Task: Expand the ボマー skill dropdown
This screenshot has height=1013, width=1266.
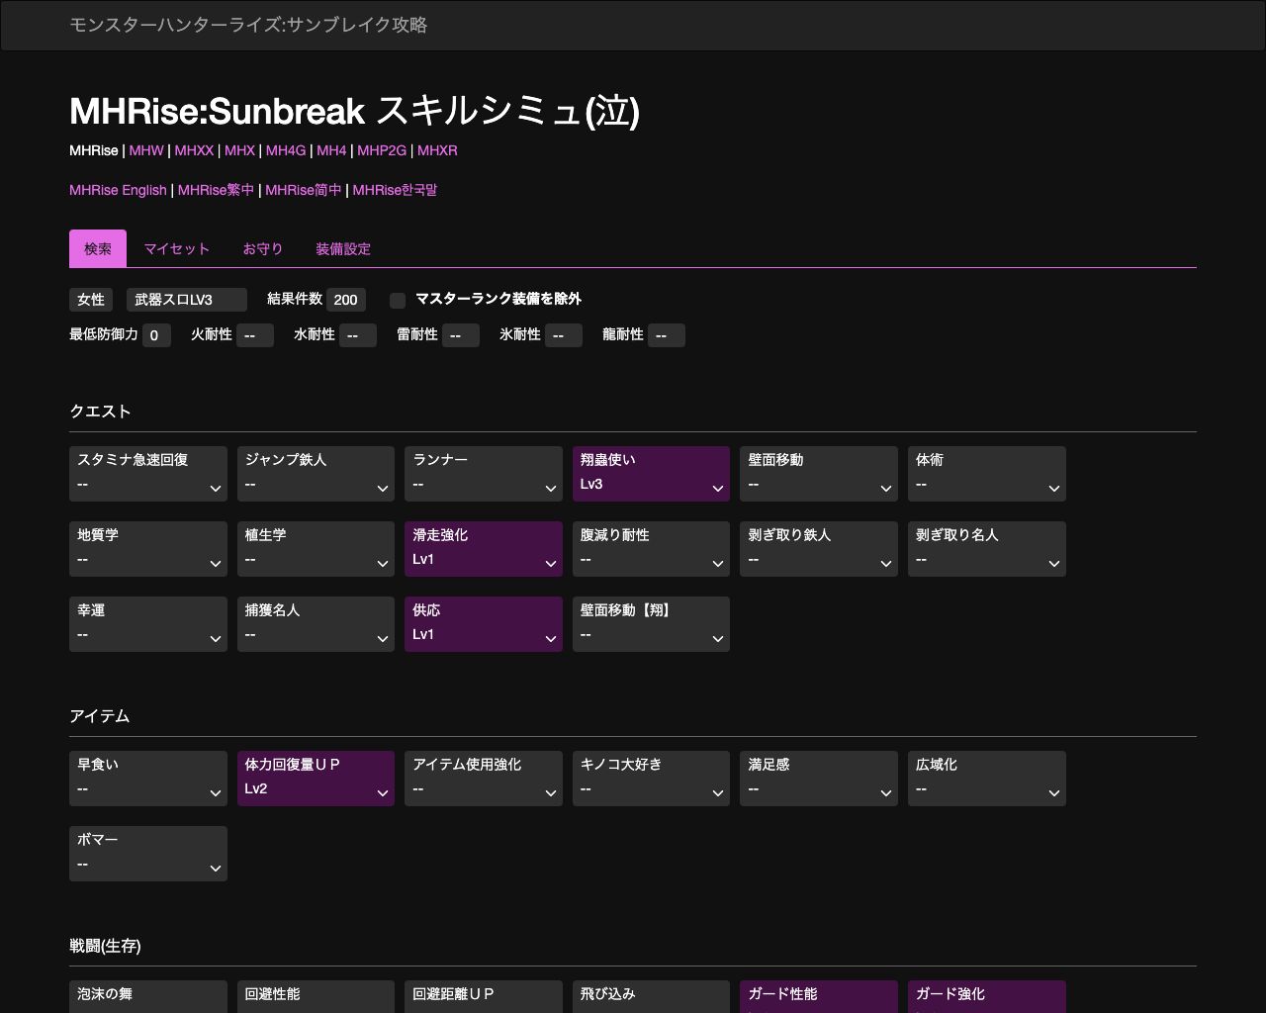Action: [x=148, y=854]
